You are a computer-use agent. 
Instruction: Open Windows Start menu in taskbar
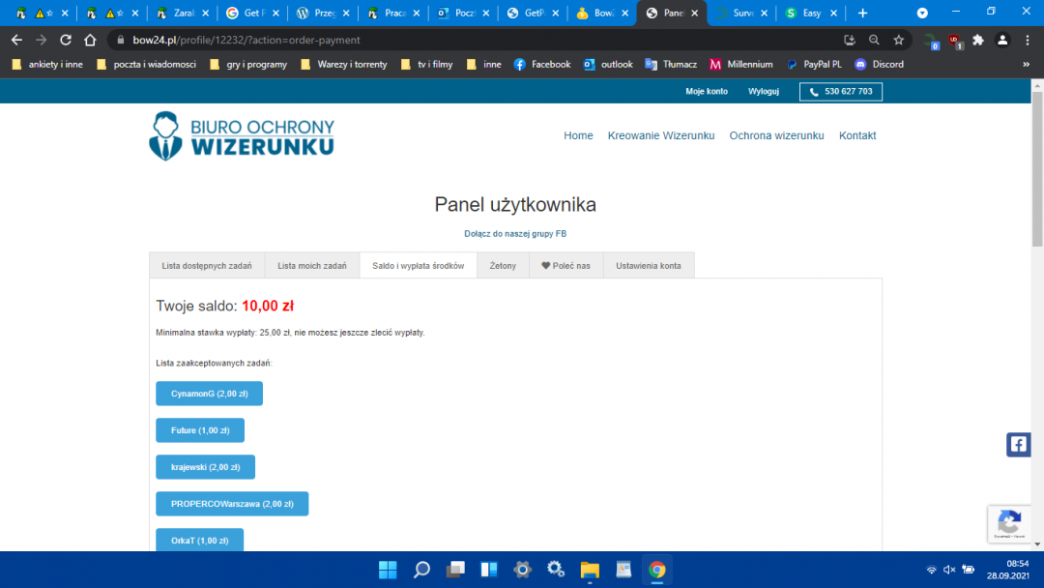388,569
